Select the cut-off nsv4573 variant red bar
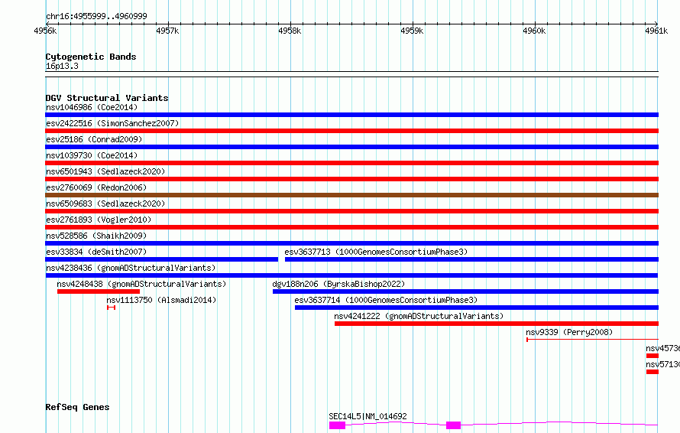The image size is (680, 433). click(652, 356)
